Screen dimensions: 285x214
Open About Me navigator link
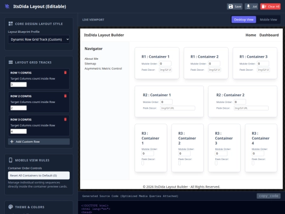coord(91,59)
